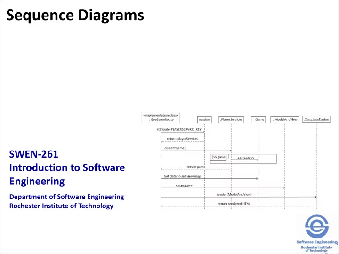Image resolution: width=339 pixels, height=254 pixels.
Task: Click 'return playerServices' message label
Action: tap(183, 139)
